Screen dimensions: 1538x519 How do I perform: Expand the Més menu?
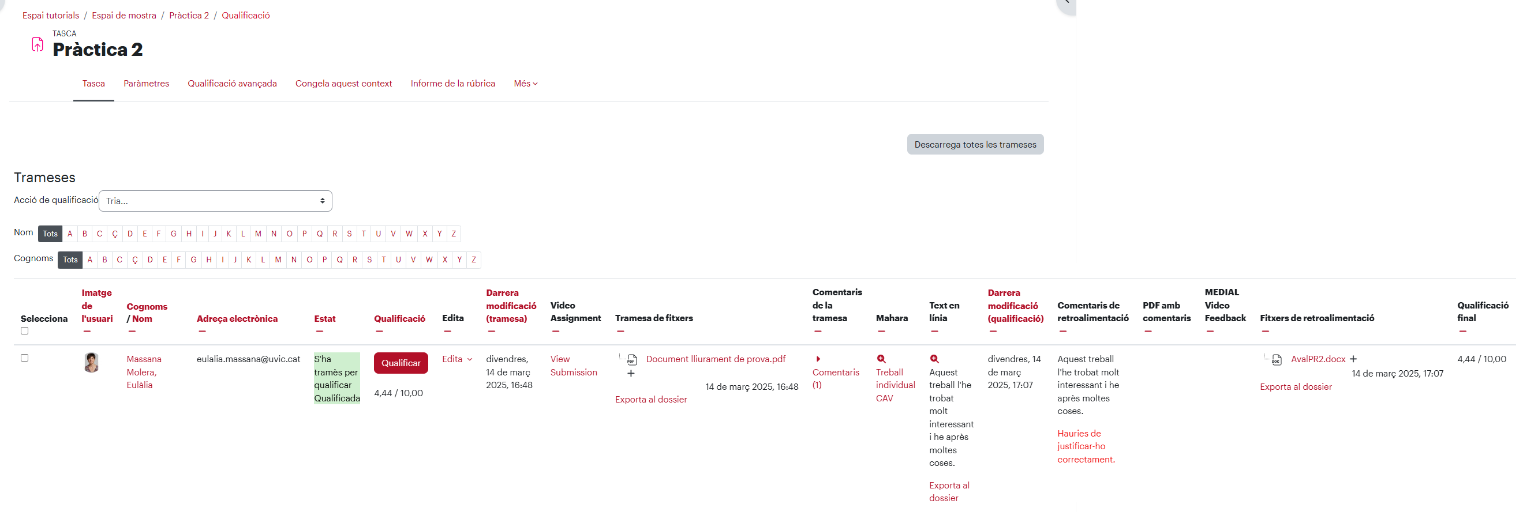[525, 84]
